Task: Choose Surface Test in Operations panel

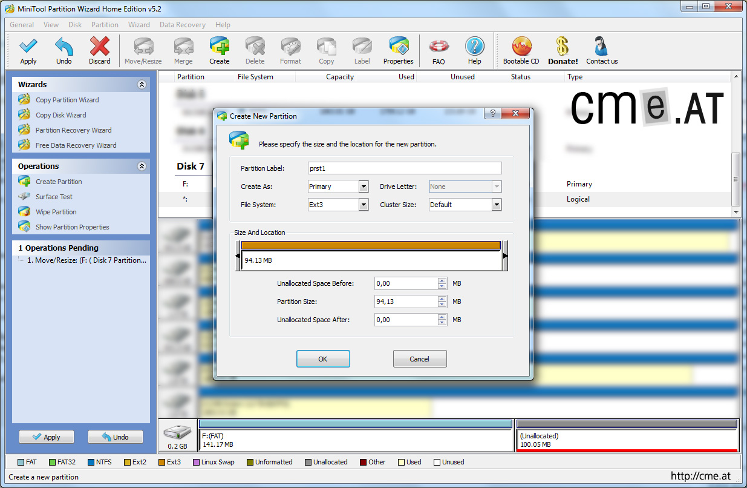Action: click(54, 197)
